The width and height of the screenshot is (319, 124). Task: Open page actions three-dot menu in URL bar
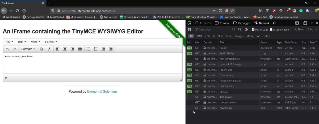click(x=215, y=11)
